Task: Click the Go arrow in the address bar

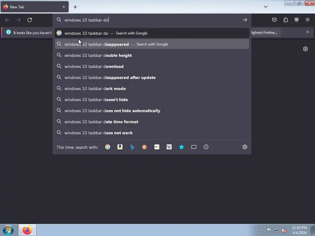Action: point(245,20)
